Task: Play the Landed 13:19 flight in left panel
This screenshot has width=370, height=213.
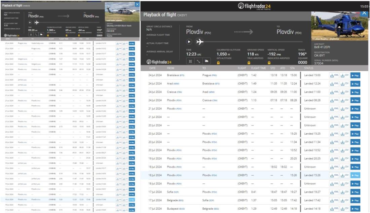Action: click(132, 43)
